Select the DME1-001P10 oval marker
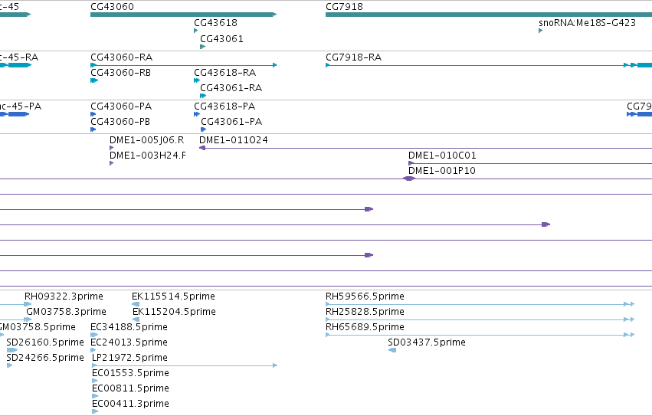 tap(409, 179)
